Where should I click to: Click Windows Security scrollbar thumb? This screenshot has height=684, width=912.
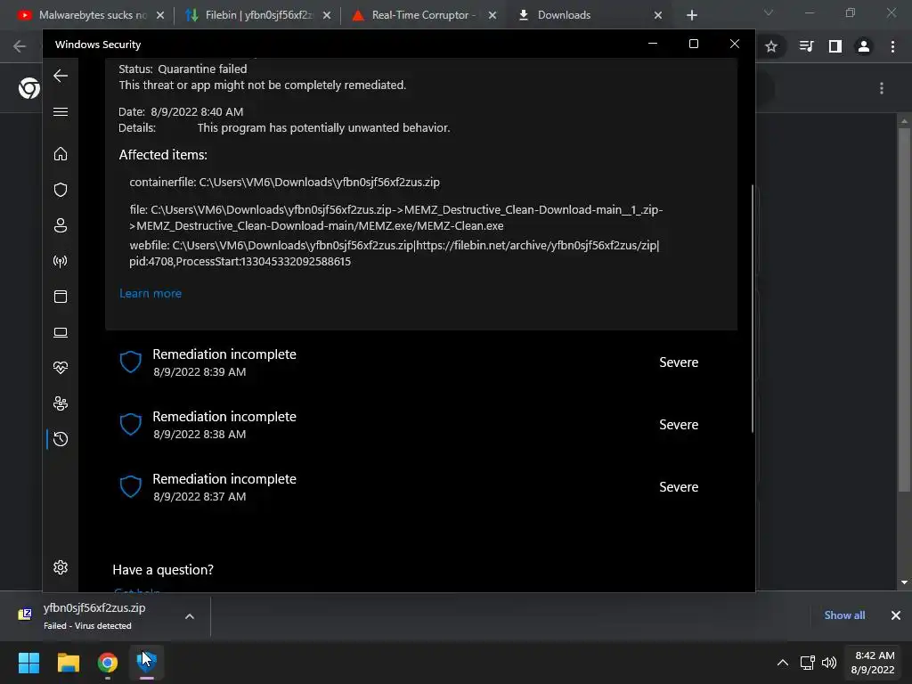[x=752, y=308]
